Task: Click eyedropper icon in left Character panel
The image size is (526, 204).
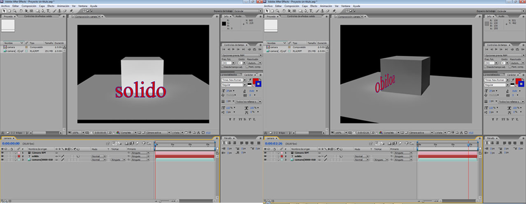Action: pos(249,80)
